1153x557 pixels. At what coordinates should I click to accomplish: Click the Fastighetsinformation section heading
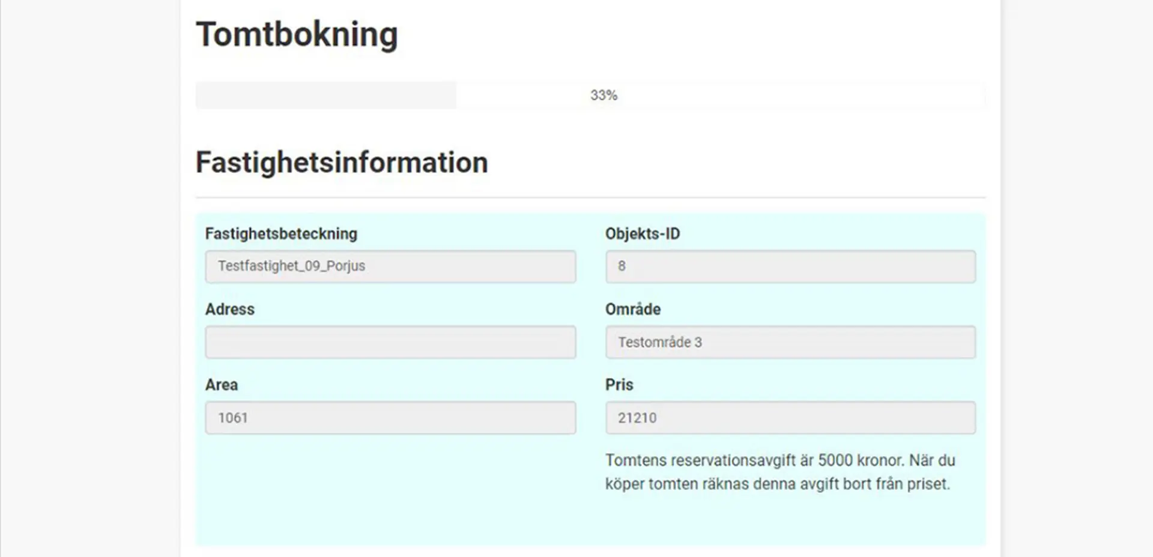click(x=340, y=161)
